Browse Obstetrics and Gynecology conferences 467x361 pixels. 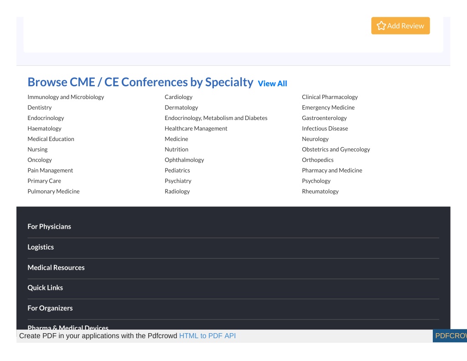(x=336, y=150)
